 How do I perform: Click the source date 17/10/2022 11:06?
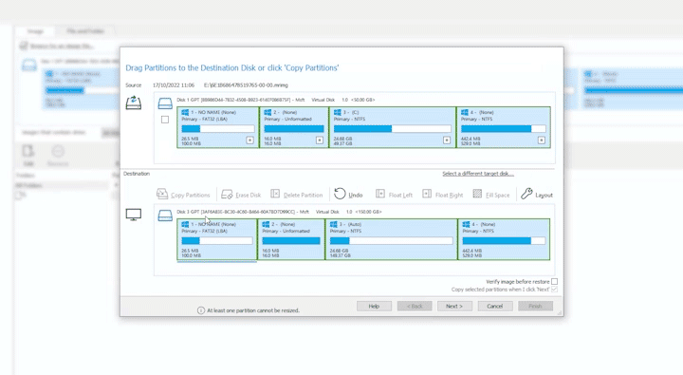pyautogui.click(x=174, y=85)
